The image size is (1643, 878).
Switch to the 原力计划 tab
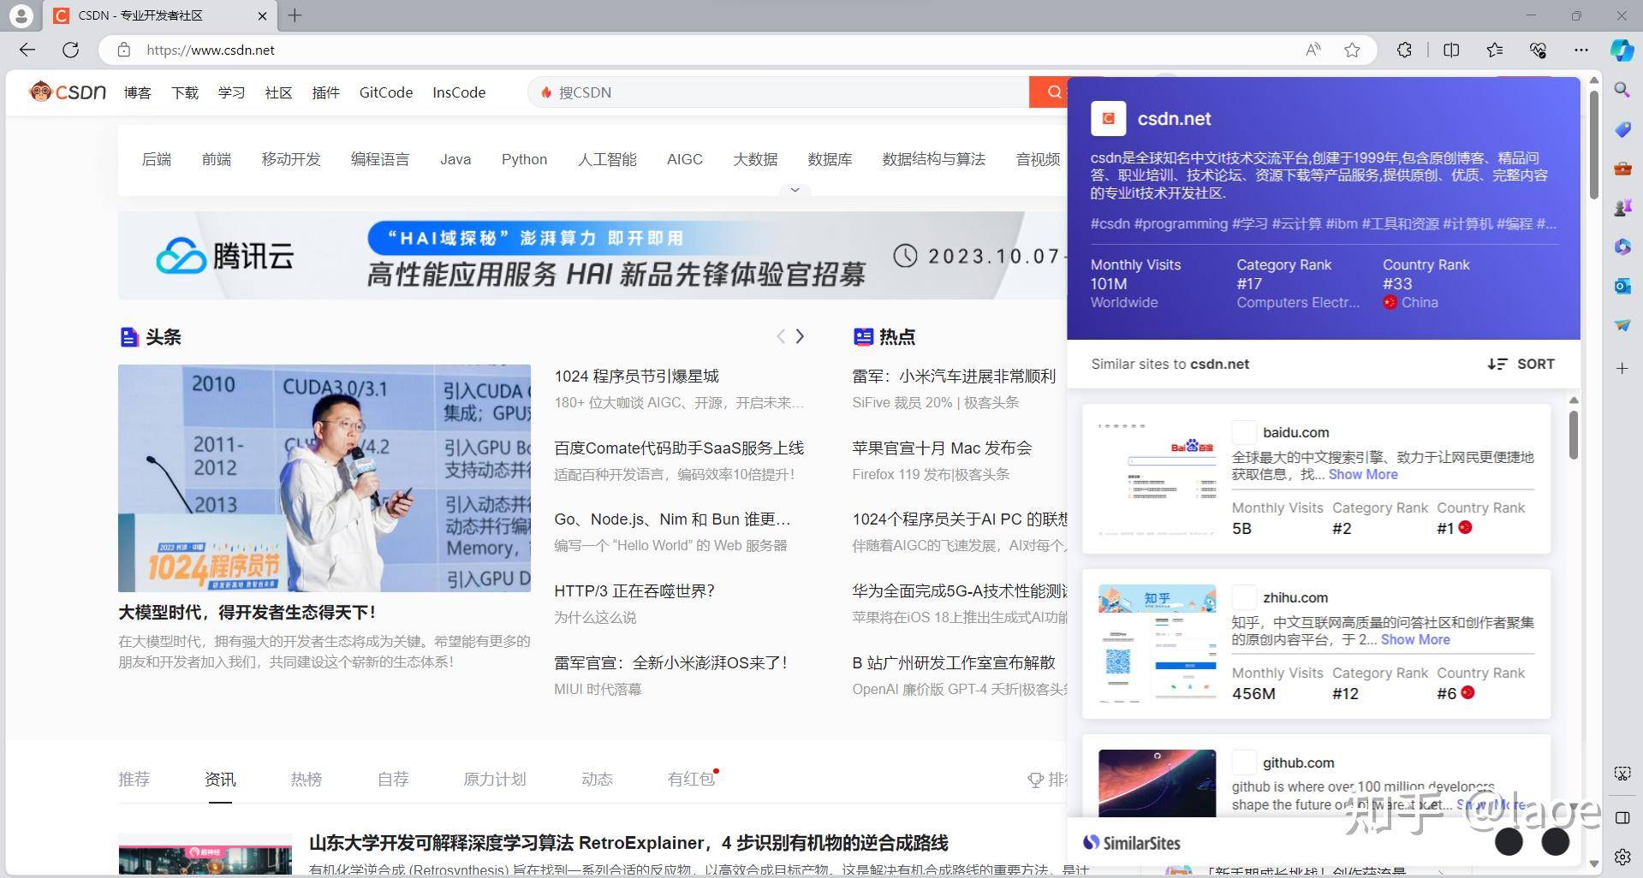(495, 779)
